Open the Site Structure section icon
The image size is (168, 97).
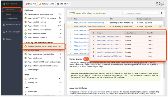point(4,4)
